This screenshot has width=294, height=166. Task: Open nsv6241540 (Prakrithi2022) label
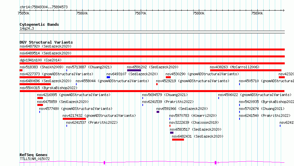click(x=265, y=116)
